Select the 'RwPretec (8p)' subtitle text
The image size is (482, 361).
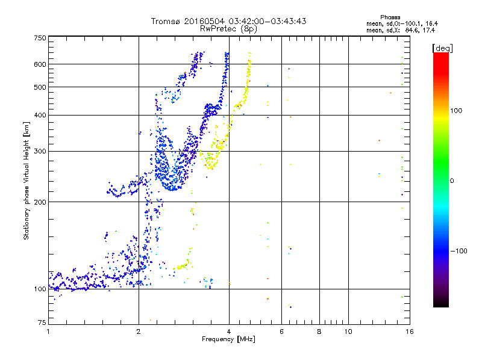(228, 29)
